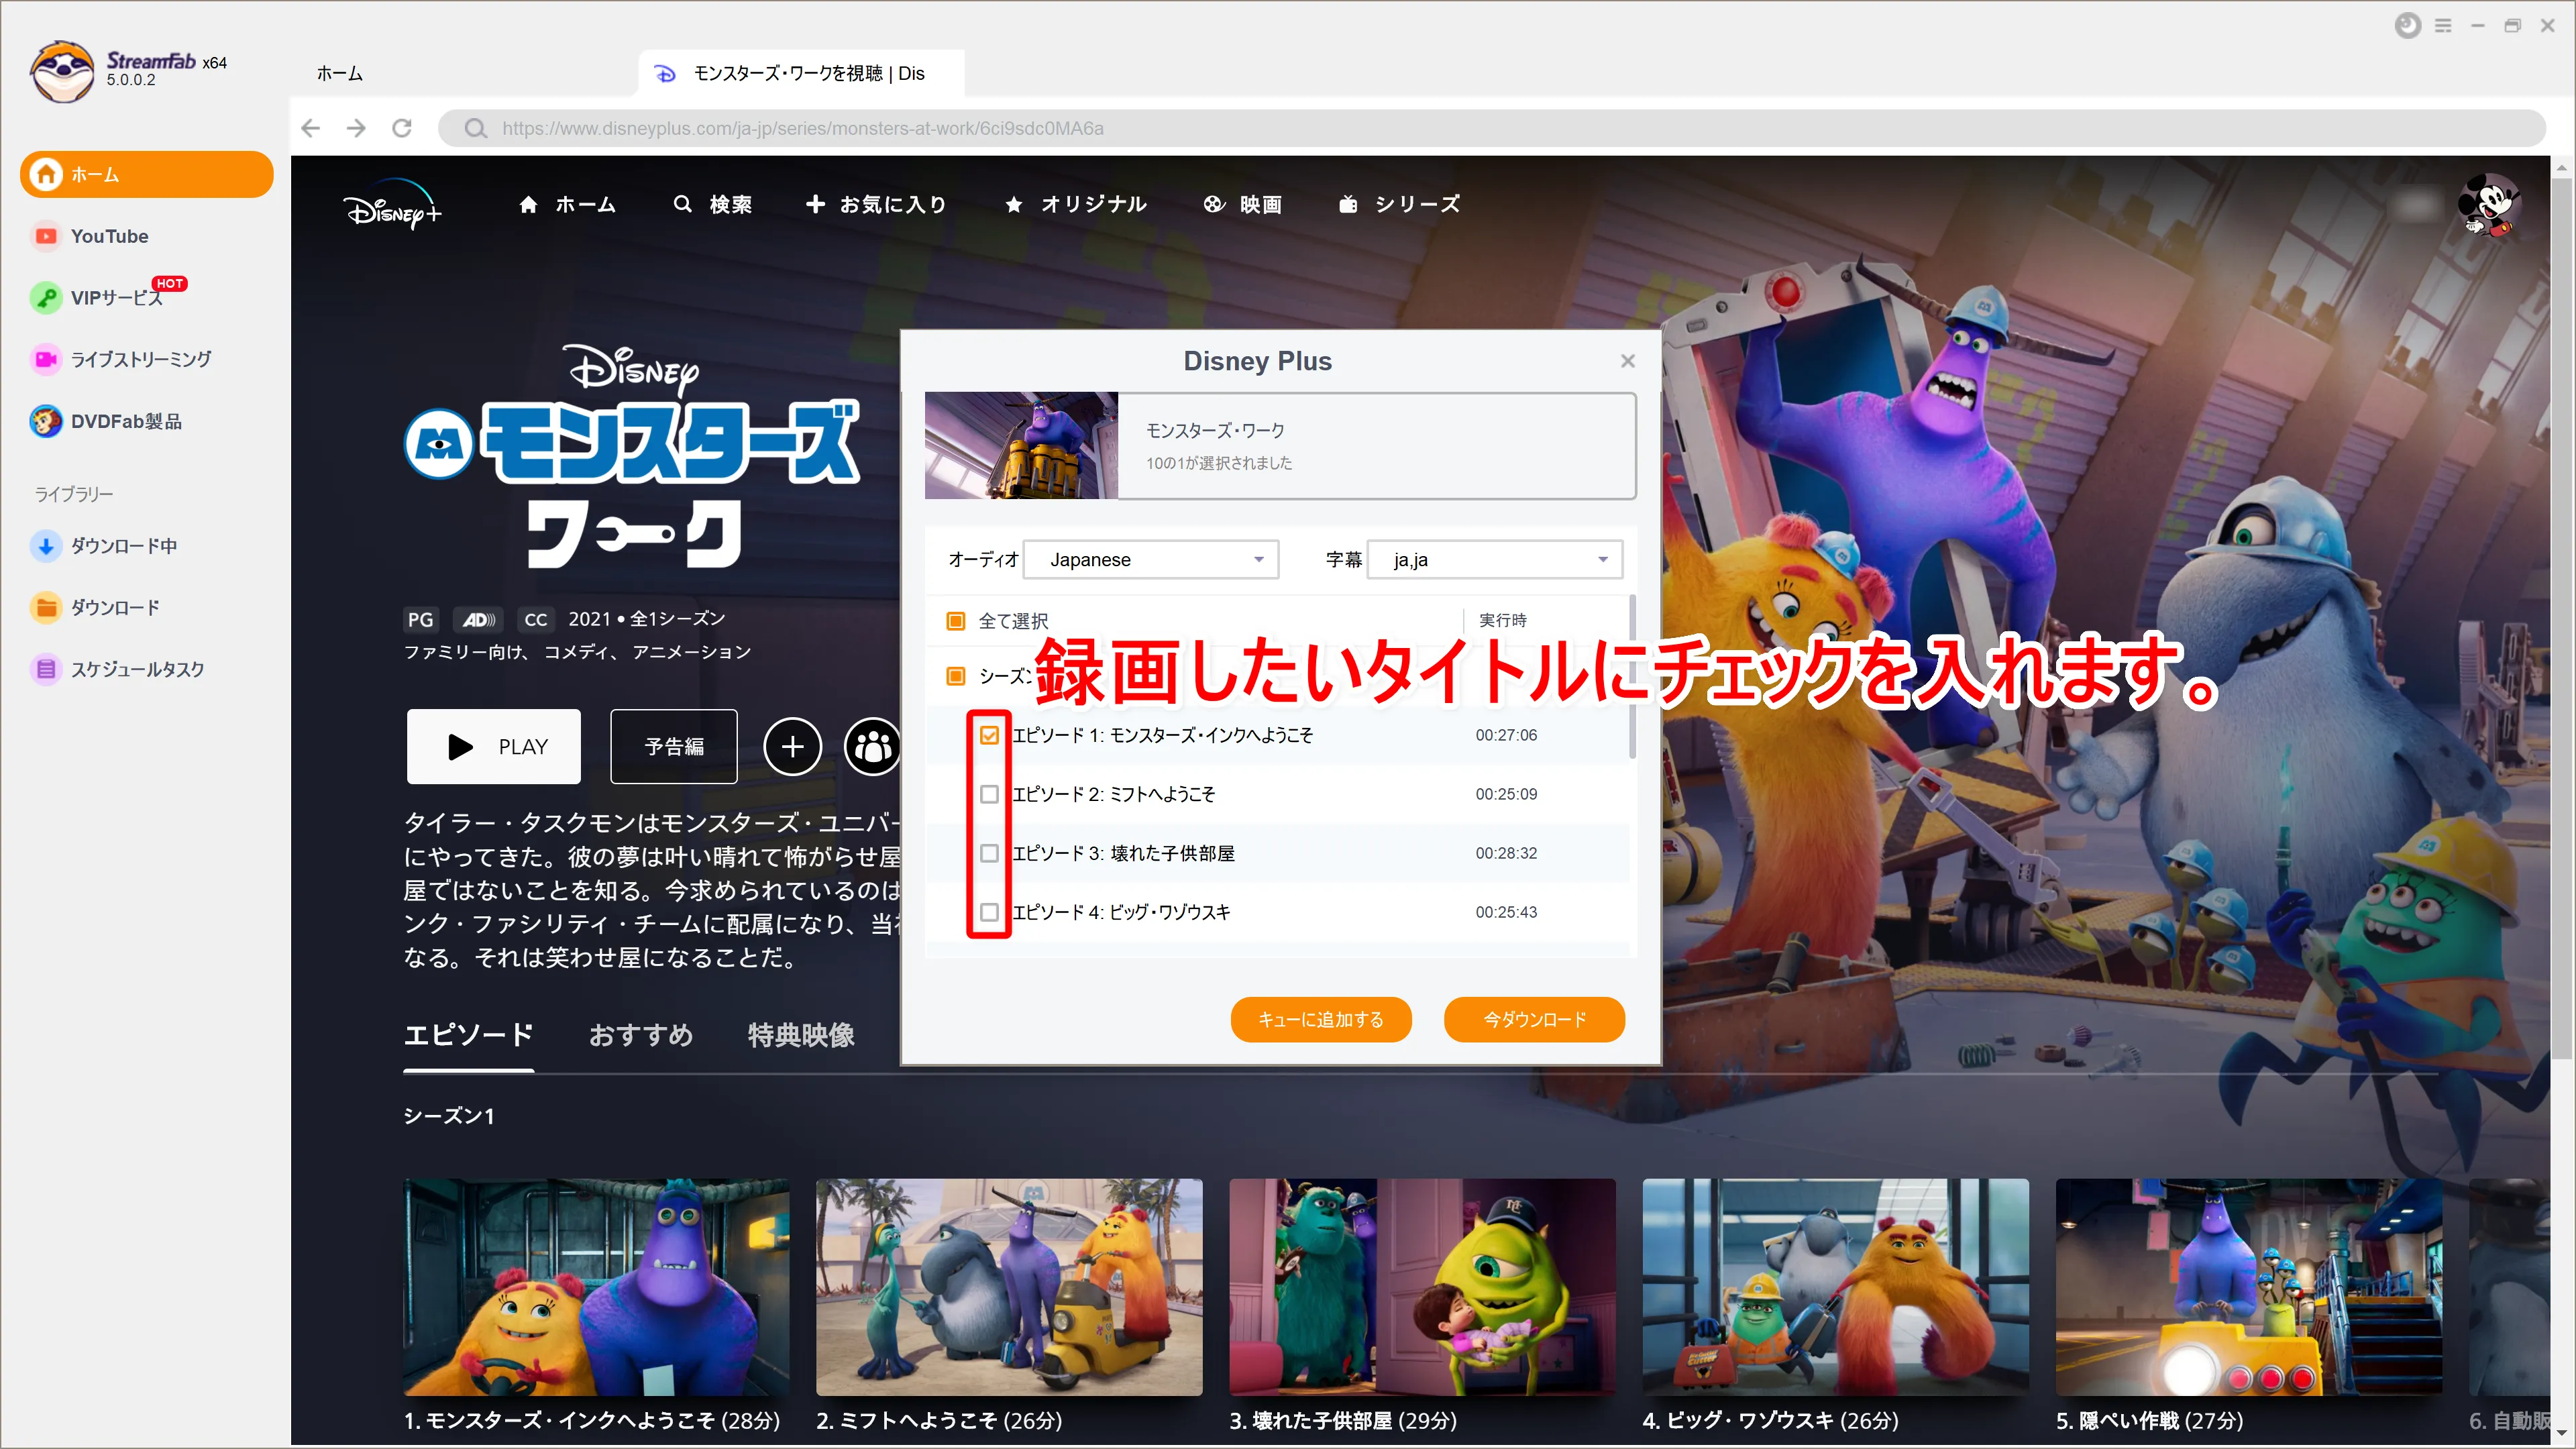The width and height of the screenshot is (2576, 1449).
Task: Show the downloading list in the library
Action: click(x=104, y=546)
